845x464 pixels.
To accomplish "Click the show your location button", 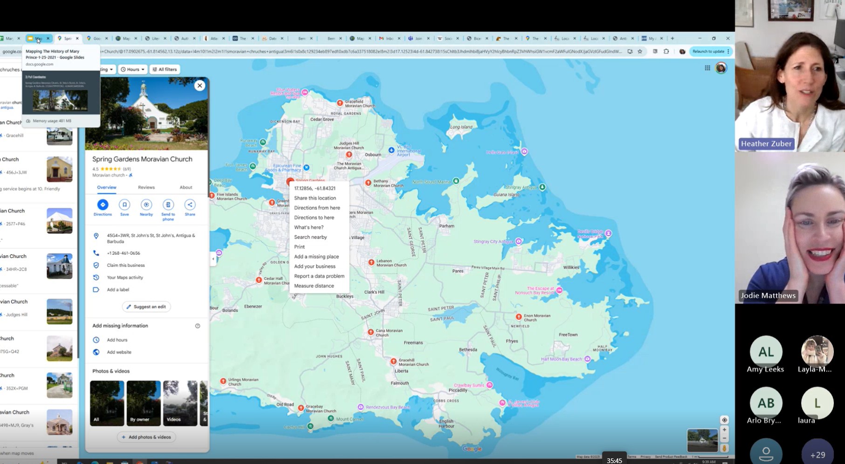I will coord(724,420).
